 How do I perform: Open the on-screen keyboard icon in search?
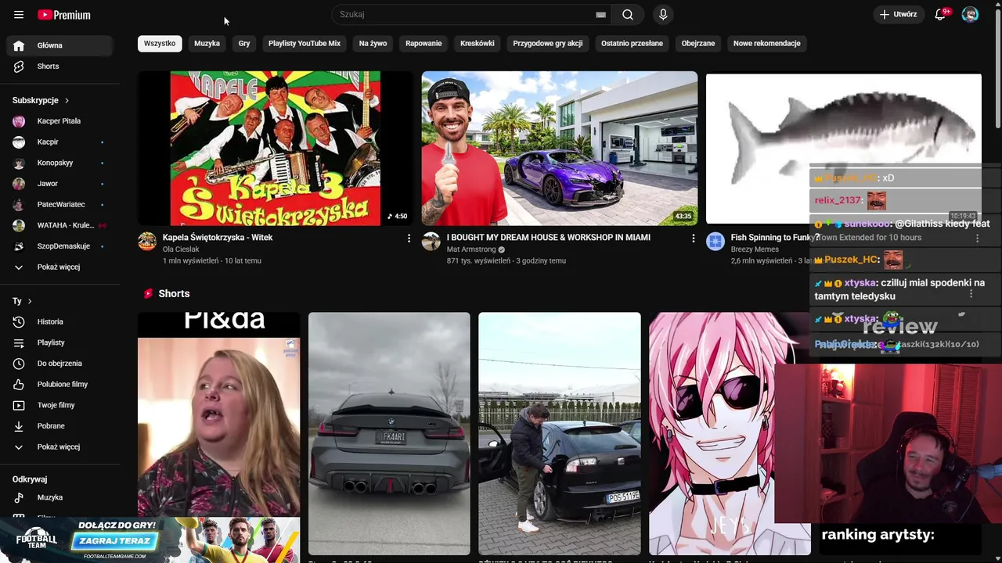coord(600,14)
